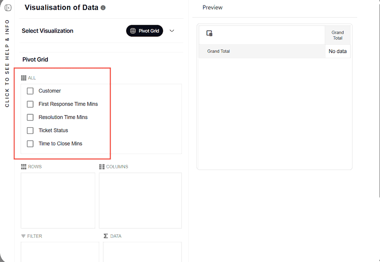The image size is (380, 262).
Task: Collapse the help sidebar panel icon
Action: [8, 8]
